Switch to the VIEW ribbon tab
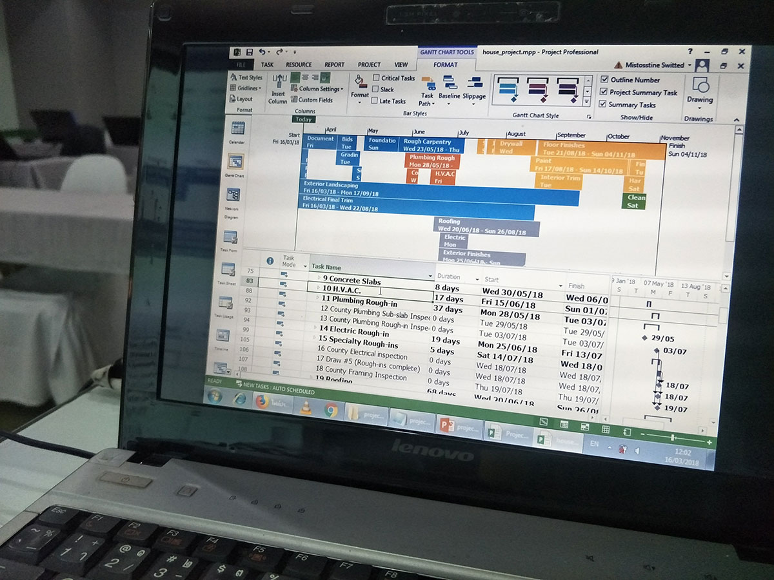The height and width of the screenshot is (580, 774). tap(401, 64)
